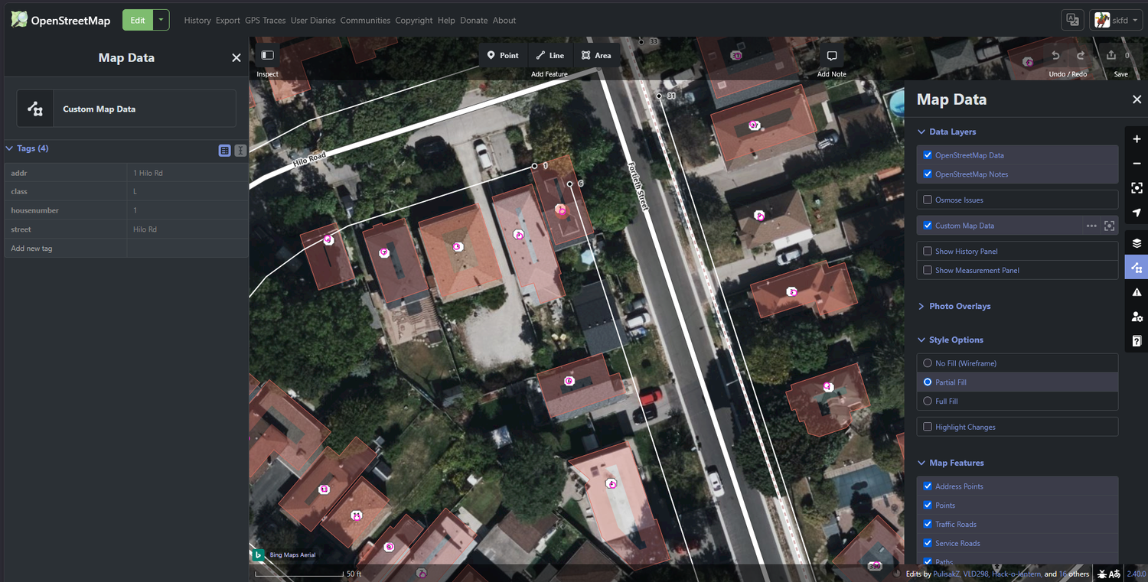1148x582 pixels.
Task: Click the Add new tag field
Action: pos(65,249)
